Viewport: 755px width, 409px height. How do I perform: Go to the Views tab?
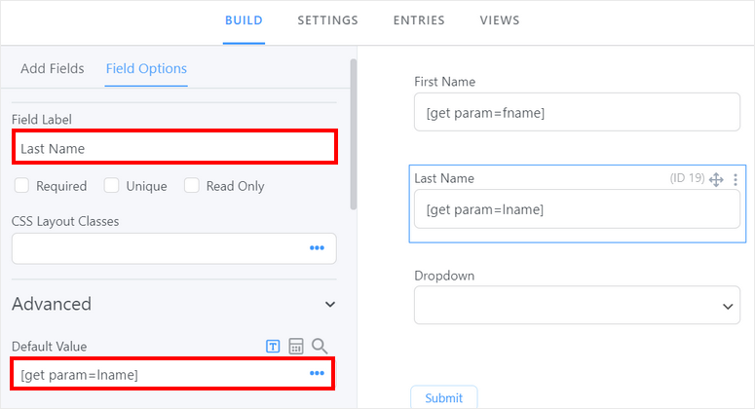500,20
